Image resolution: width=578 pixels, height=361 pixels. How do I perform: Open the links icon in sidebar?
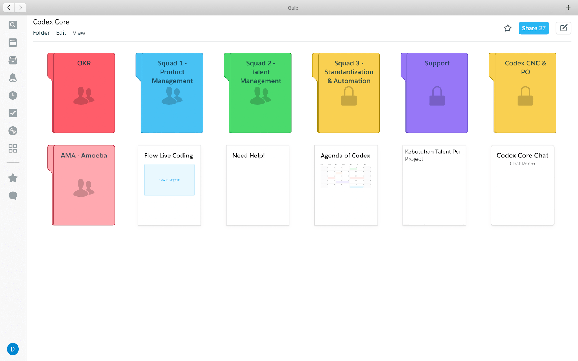(x=13, y=131)
